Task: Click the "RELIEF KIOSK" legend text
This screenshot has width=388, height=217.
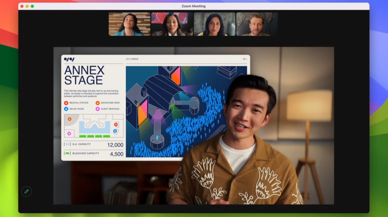Action: [77, 109]
